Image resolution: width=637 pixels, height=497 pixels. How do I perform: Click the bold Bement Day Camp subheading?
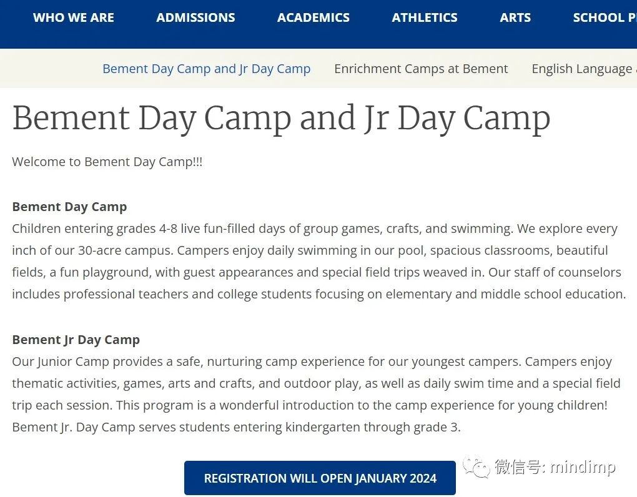[69, 207]
